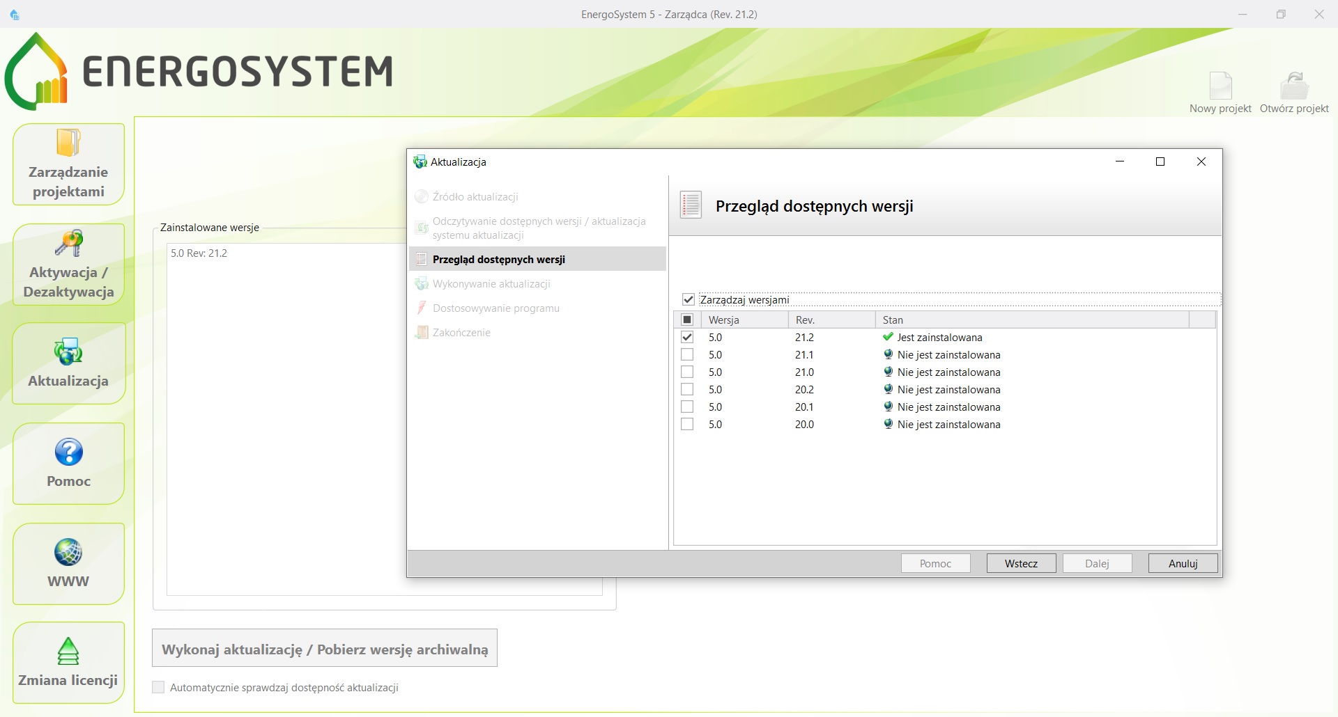Open Pomoc question mark icon in sidebar
The height and width of the screenshot is (717, 1338).
[68, 452]
